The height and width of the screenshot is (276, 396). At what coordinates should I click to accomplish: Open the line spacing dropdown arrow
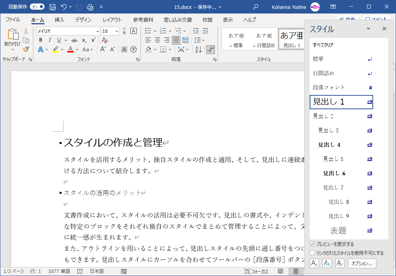(203, 40)
